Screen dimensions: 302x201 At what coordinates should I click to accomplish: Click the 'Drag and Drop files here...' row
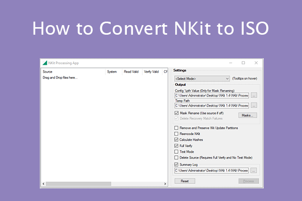[x=60, y=78]
